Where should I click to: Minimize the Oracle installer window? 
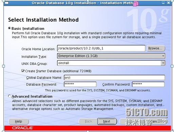(x=163, y=3)
